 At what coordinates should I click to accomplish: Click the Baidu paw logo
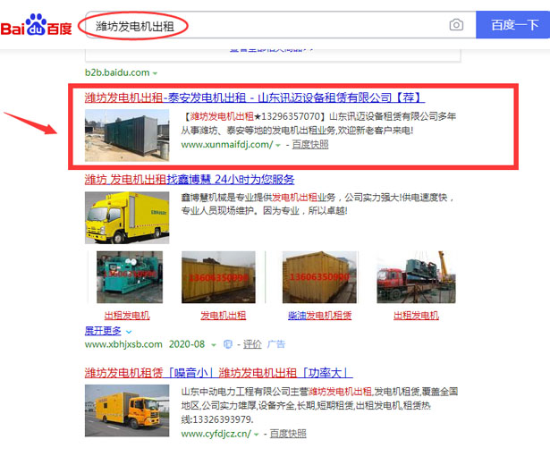pos(37,24)
